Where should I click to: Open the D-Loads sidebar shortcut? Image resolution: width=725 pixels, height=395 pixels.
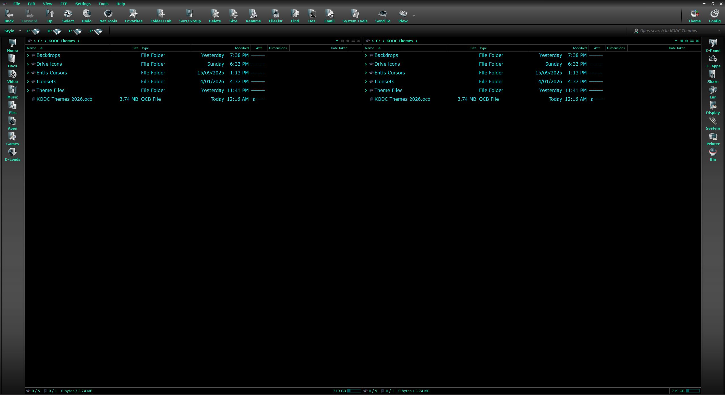click(x=12, y=155)
